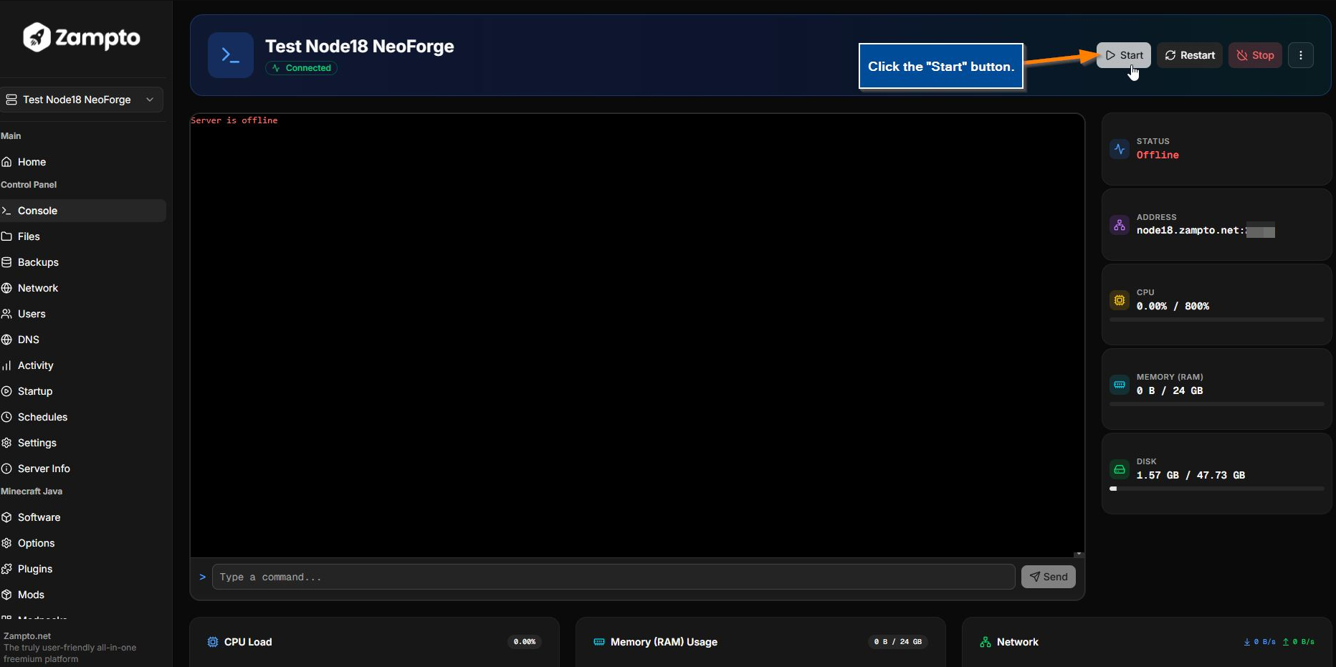The height and width of the screenshot is (667, 1336).
Task: Click the "Server is offline" console message
Action: click(x=234, y=120)
